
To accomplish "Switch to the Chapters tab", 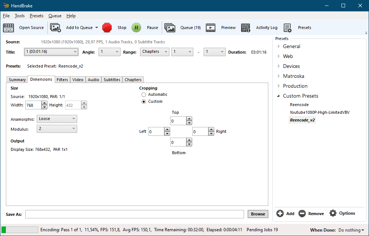I will tap(133, 80).
